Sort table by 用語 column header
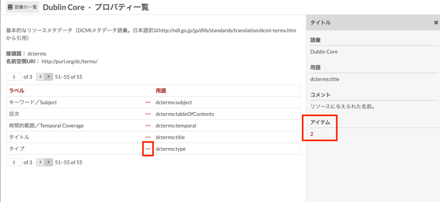 [x=161, y=90]
